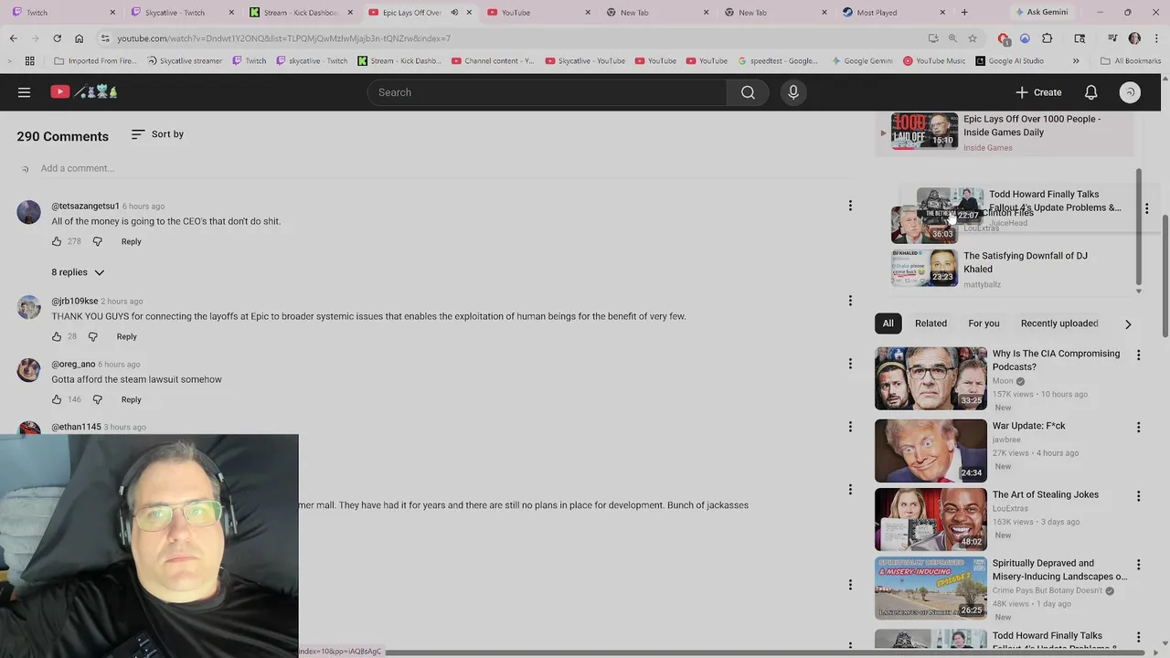Open options menu for @jrb109kse comment
This screenshot has height=658, width=1170.
tap(850, 301)
